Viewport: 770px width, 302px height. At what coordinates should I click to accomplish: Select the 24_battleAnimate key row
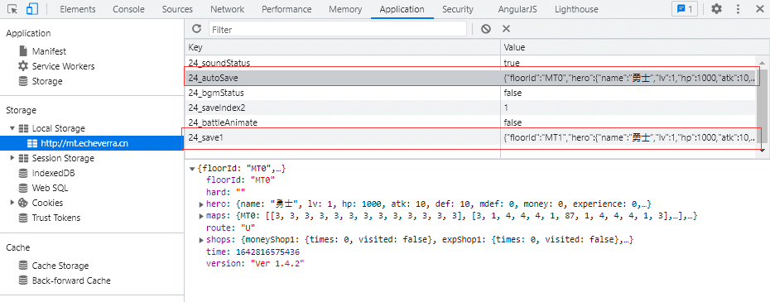[x=470, y=122]
